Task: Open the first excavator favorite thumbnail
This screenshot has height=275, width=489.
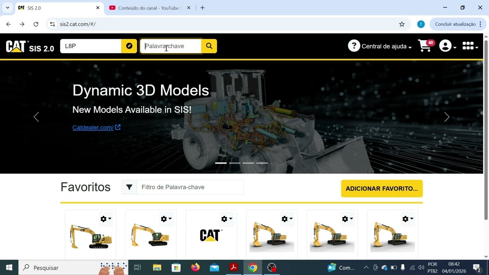Action: point(91,236)
